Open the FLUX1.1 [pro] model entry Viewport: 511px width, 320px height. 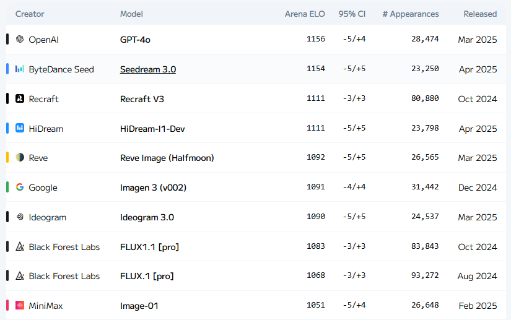point(150,247)
